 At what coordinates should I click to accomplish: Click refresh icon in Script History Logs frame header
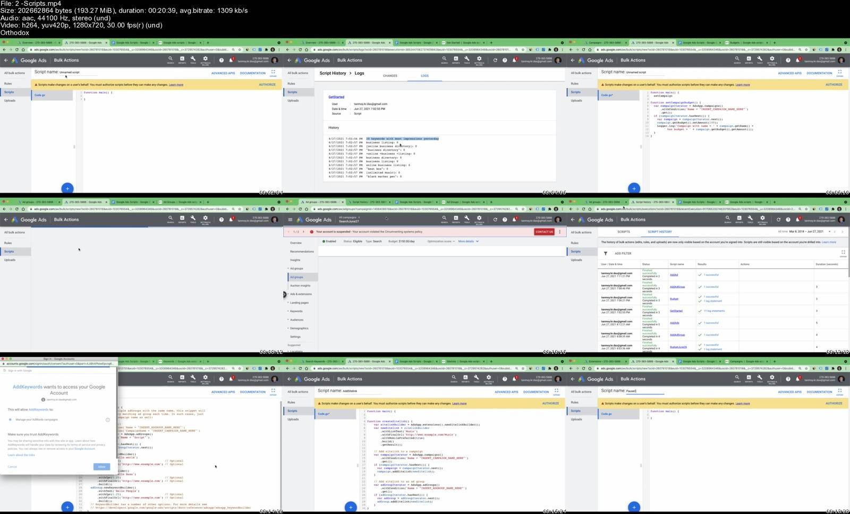pyautogui.click(x=495, y=60)
